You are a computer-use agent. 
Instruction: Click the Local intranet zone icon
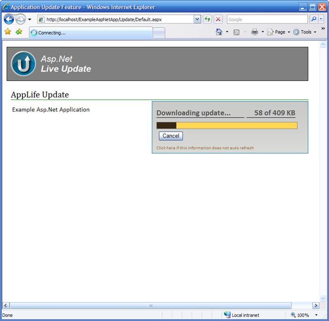tap(227, 315)
